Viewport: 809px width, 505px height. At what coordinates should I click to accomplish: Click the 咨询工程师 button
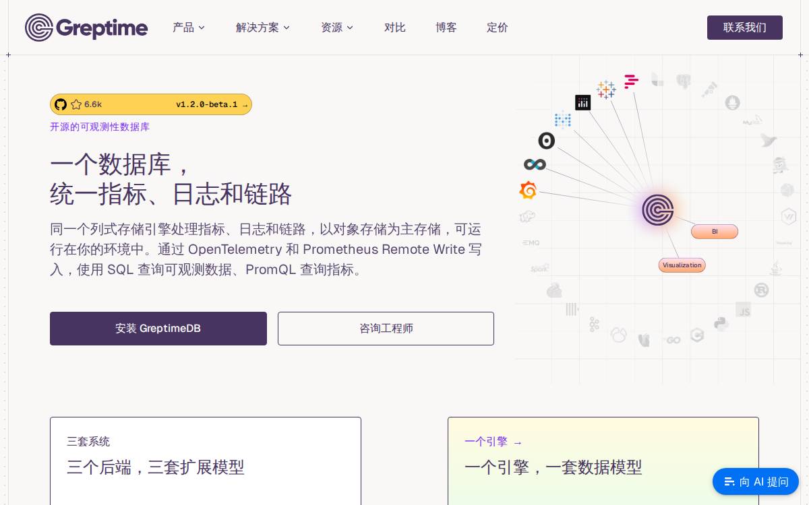tap(386, 329)
